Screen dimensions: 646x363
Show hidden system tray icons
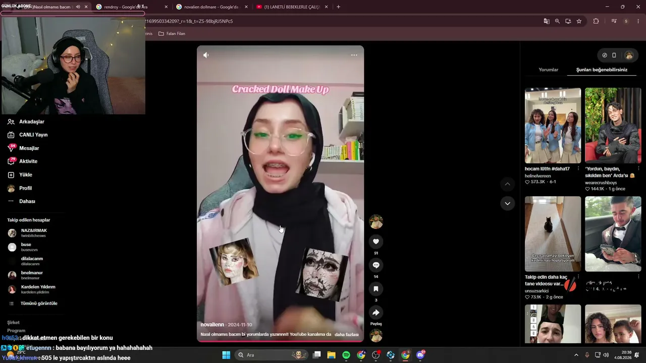576,355
